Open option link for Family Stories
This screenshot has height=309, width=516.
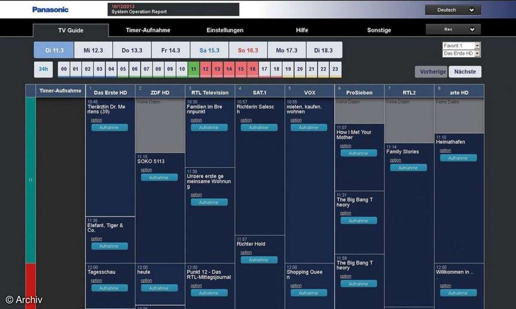pos(395,160)
